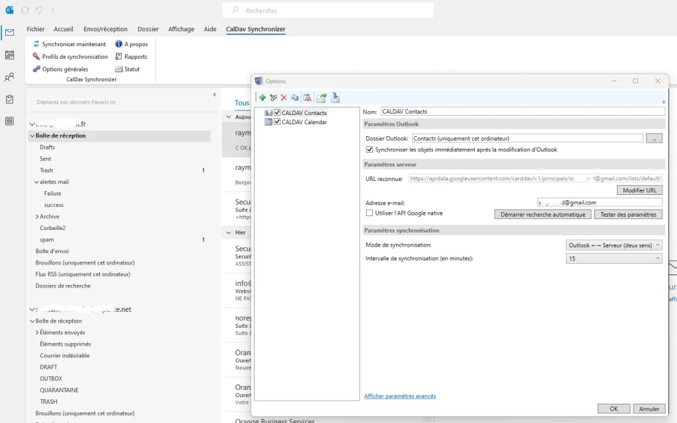
Task: Open the QUARANTAINE folder
Action: coord(59,390)
